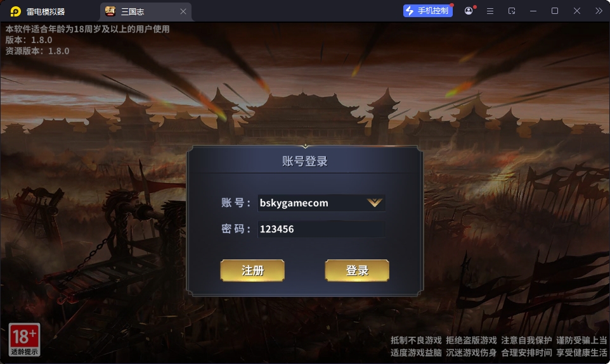Click the lightning icon in 手机控制

pyautogui.click(x=410, y=11)
